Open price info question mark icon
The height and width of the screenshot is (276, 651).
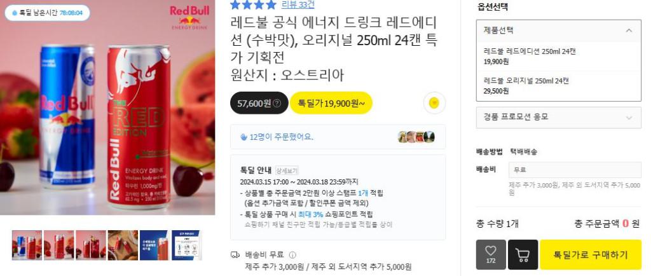277,104
